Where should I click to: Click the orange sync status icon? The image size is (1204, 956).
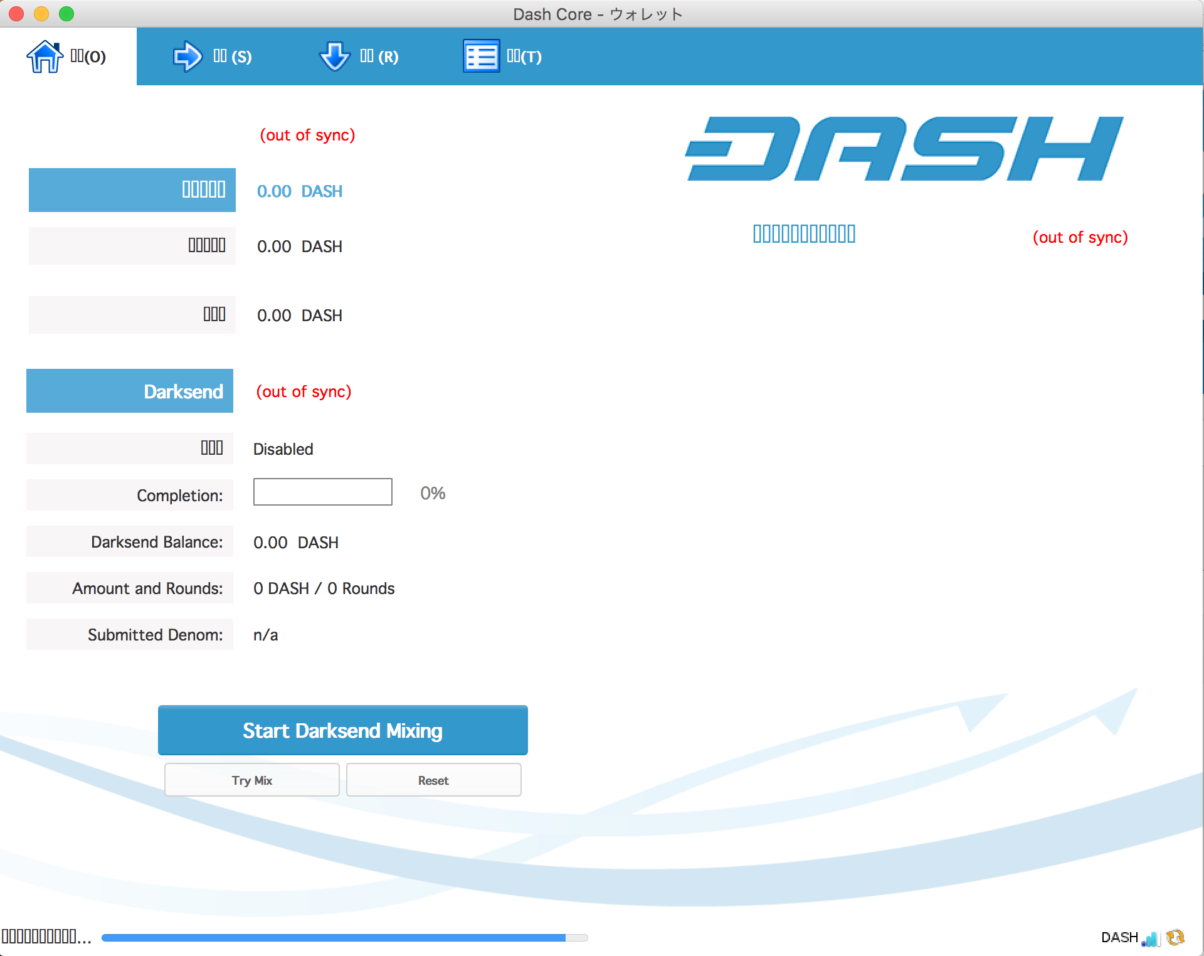[1175, 937]
